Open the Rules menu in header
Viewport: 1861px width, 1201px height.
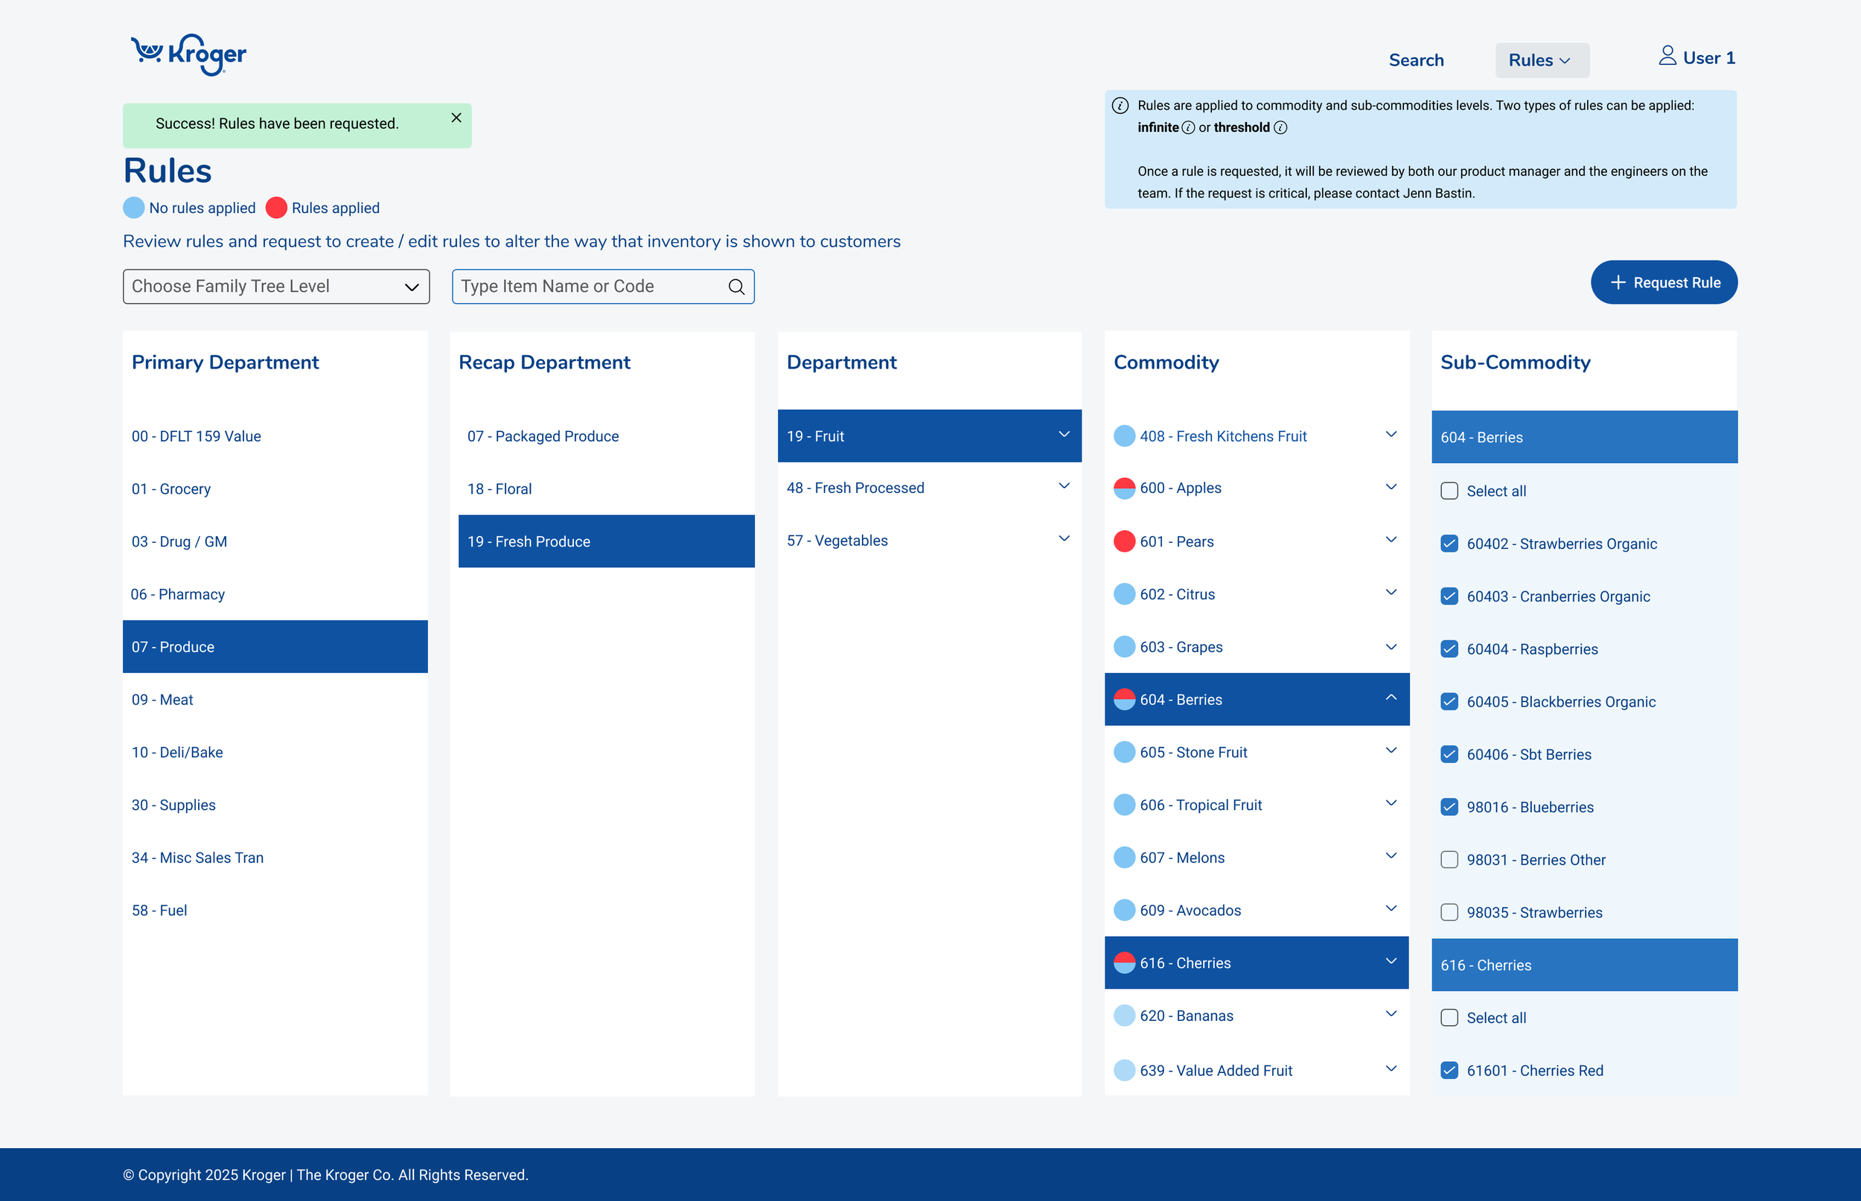[1541, 60]
